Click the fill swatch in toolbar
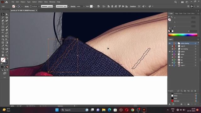Viewport: 201px width, 113px height. (x=3, y=60)
